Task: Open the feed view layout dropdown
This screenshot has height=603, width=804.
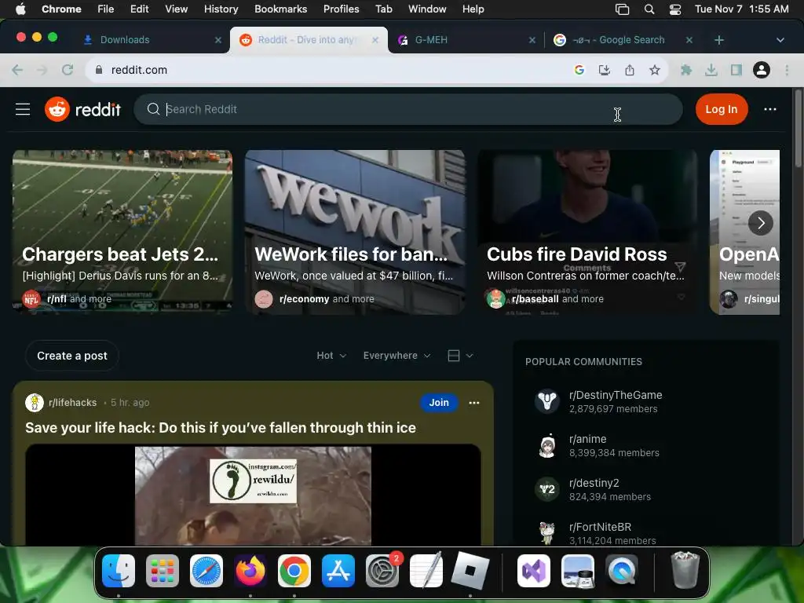Action: click(460, 356)
